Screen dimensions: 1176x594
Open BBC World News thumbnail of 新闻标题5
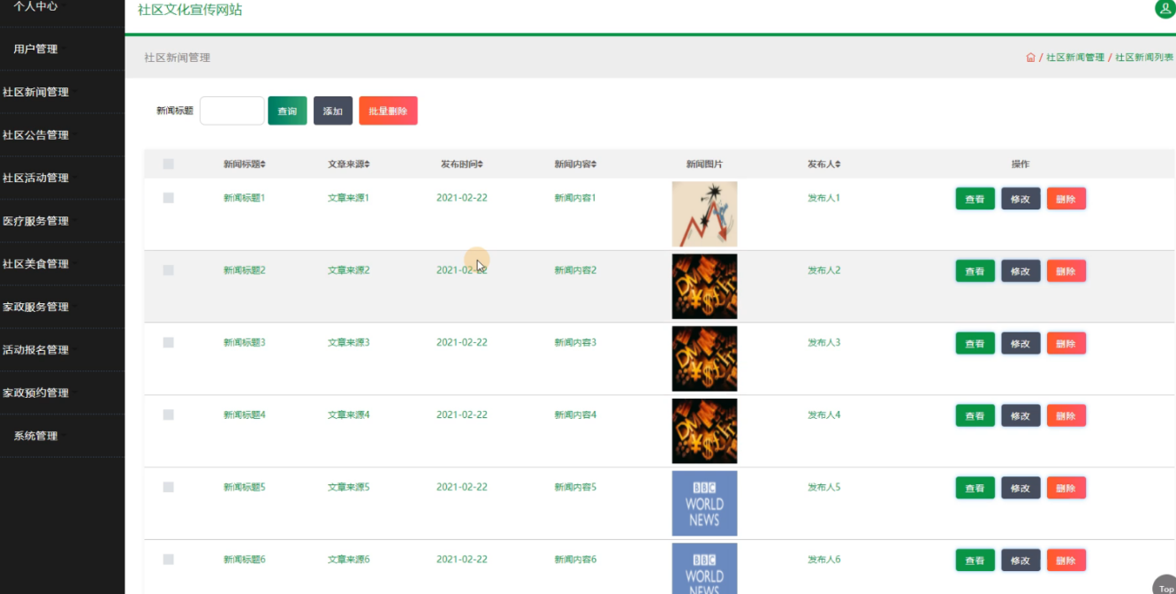[x=704, y=503]
